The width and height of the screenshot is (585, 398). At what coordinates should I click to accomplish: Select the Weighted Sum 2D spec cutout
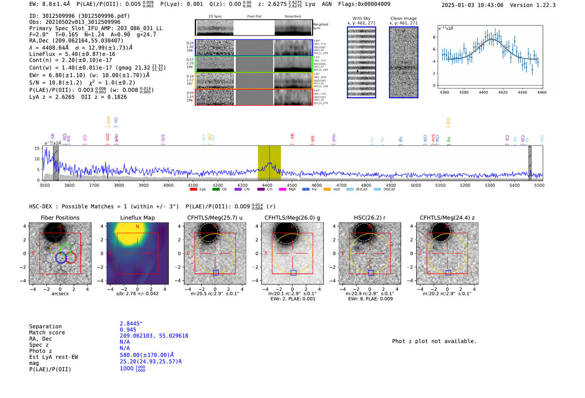(254, 28)
